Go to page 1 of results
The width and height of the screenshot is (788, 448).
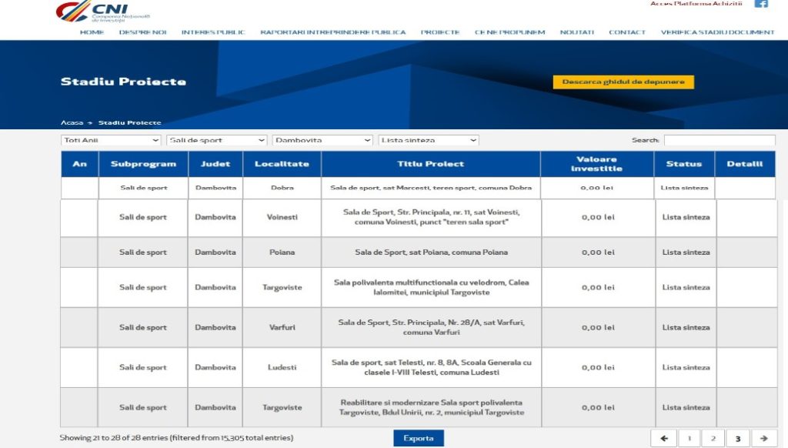coord(688,438)
